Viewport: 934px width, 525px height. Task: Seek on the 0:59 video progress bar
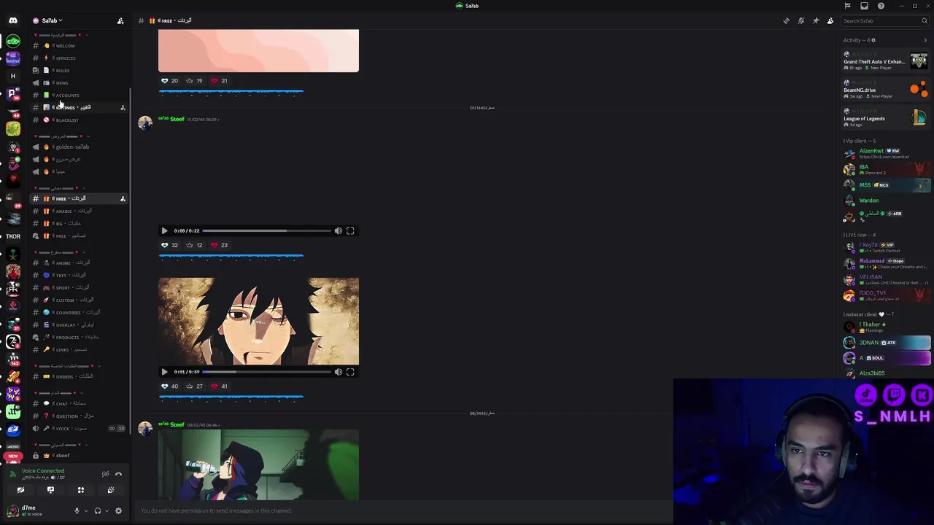[x=266, y=372]
